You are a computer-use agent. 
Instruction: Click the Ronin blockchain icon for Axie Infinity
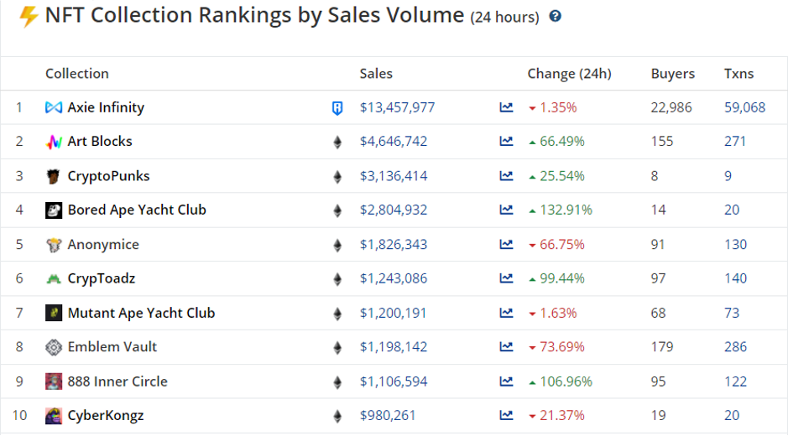pyautogui.click(x=337, y=107)
